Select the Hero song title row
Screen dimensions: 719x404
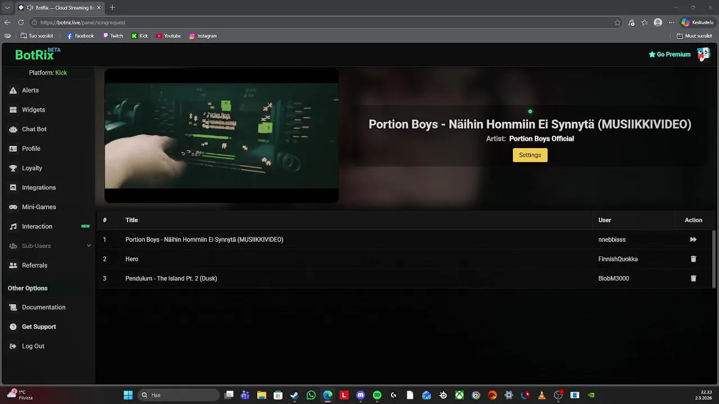132,259
